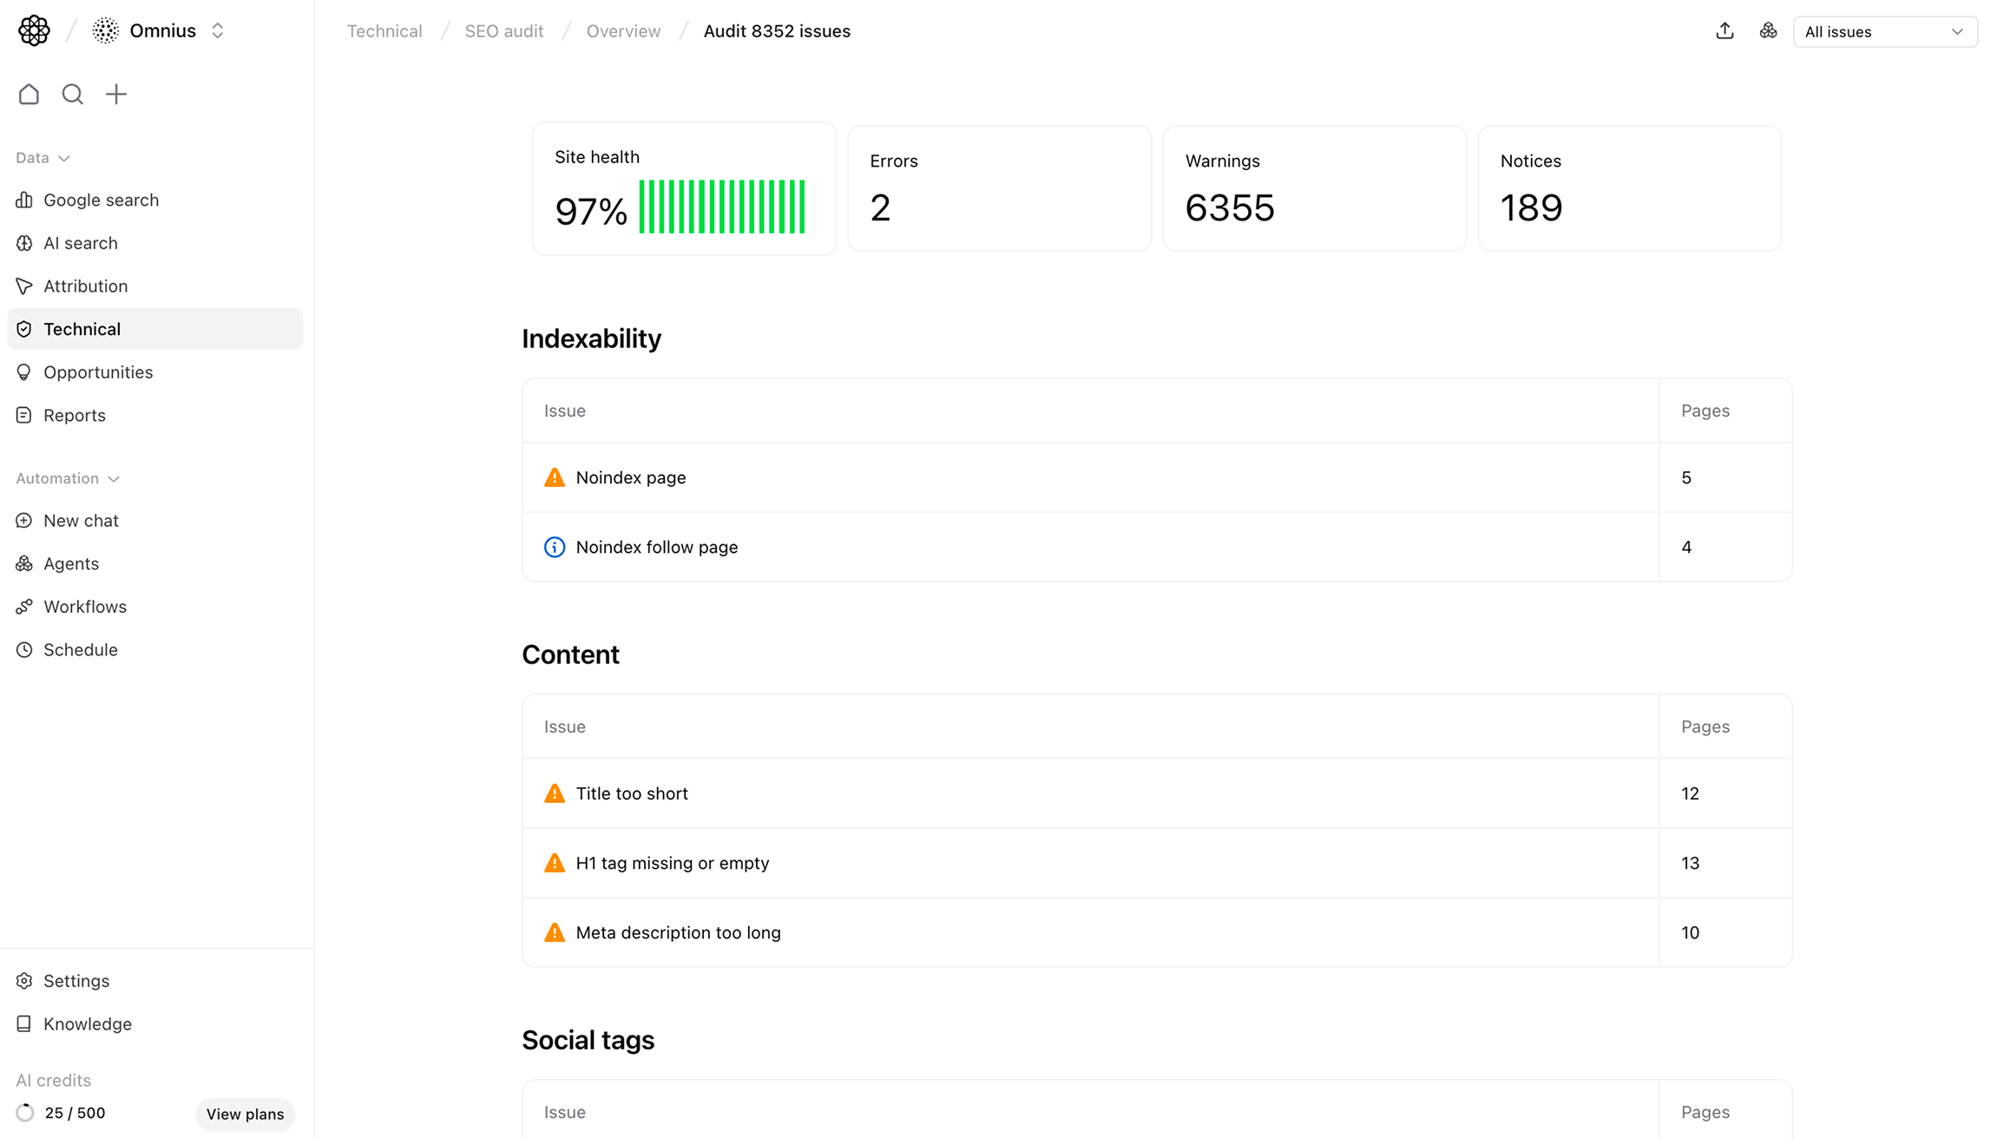
Task: Go to SEO audit in the breadcrumb
Action: pos(503,30)
